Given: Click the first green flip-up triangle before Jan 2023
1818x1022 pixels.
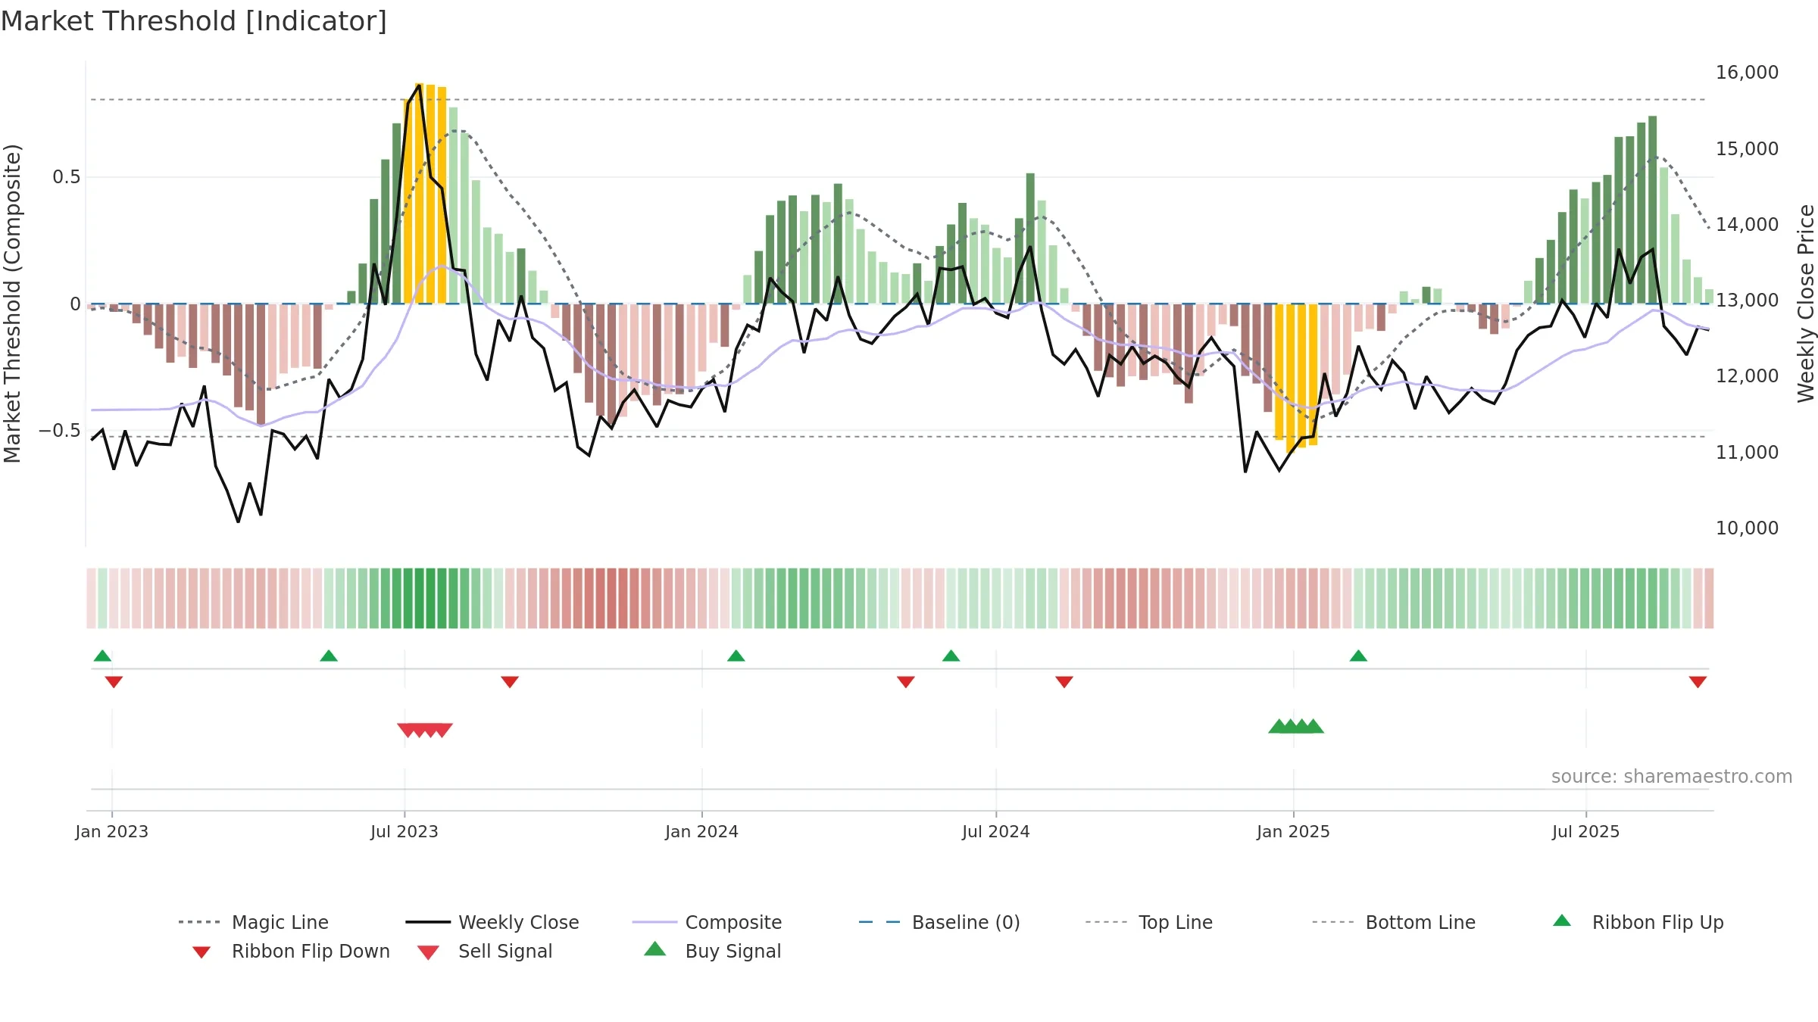Looking at the screenshot, I should coord(102,656).
